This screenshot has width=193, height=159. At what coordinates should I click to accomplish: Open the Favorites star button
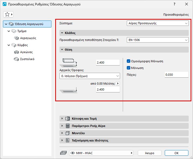click(8, 15)
